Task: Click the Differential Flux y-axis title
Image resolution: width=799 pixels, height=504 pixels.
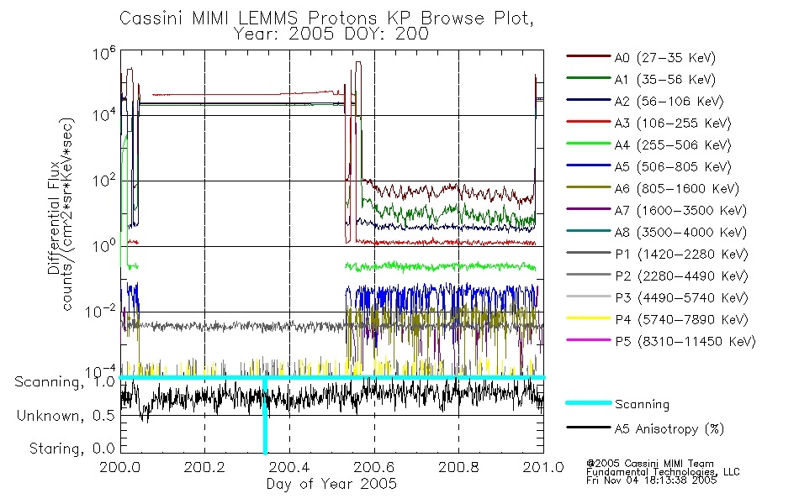Action: (54, 218)
